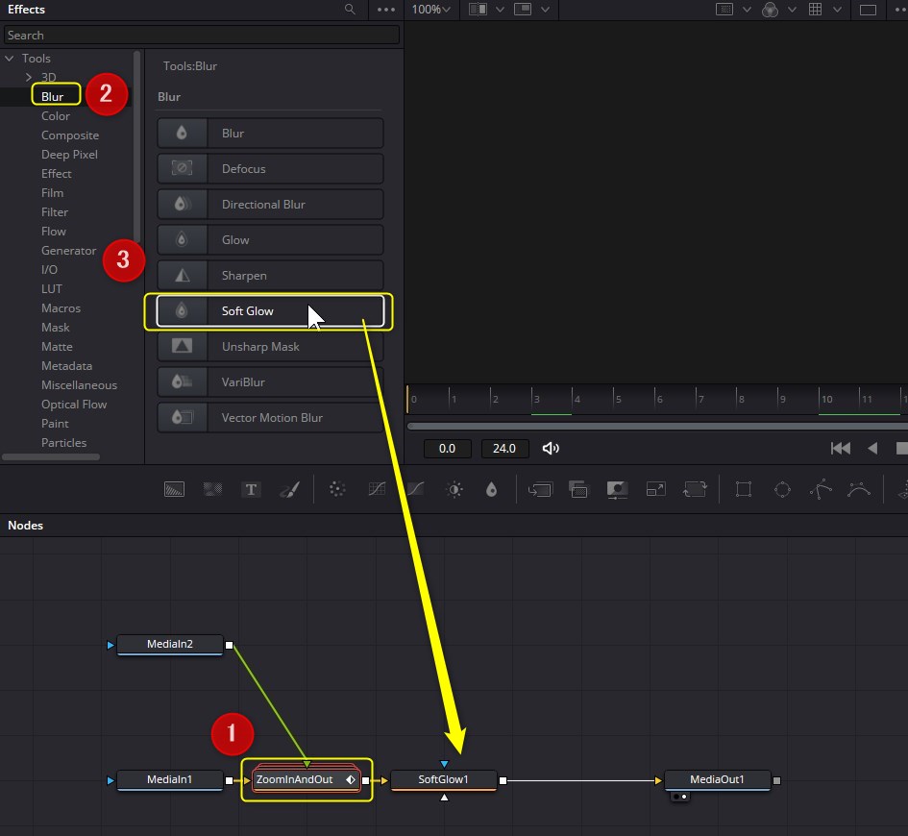Open dropdown beside the grid icon
Image resolution: width=908 pixels, height=836 pixels.
click(x=837, y=10)
